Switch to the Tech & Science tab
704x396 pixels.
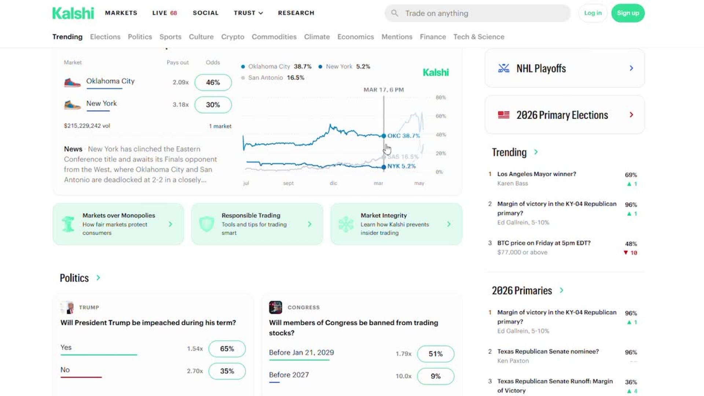479,37
